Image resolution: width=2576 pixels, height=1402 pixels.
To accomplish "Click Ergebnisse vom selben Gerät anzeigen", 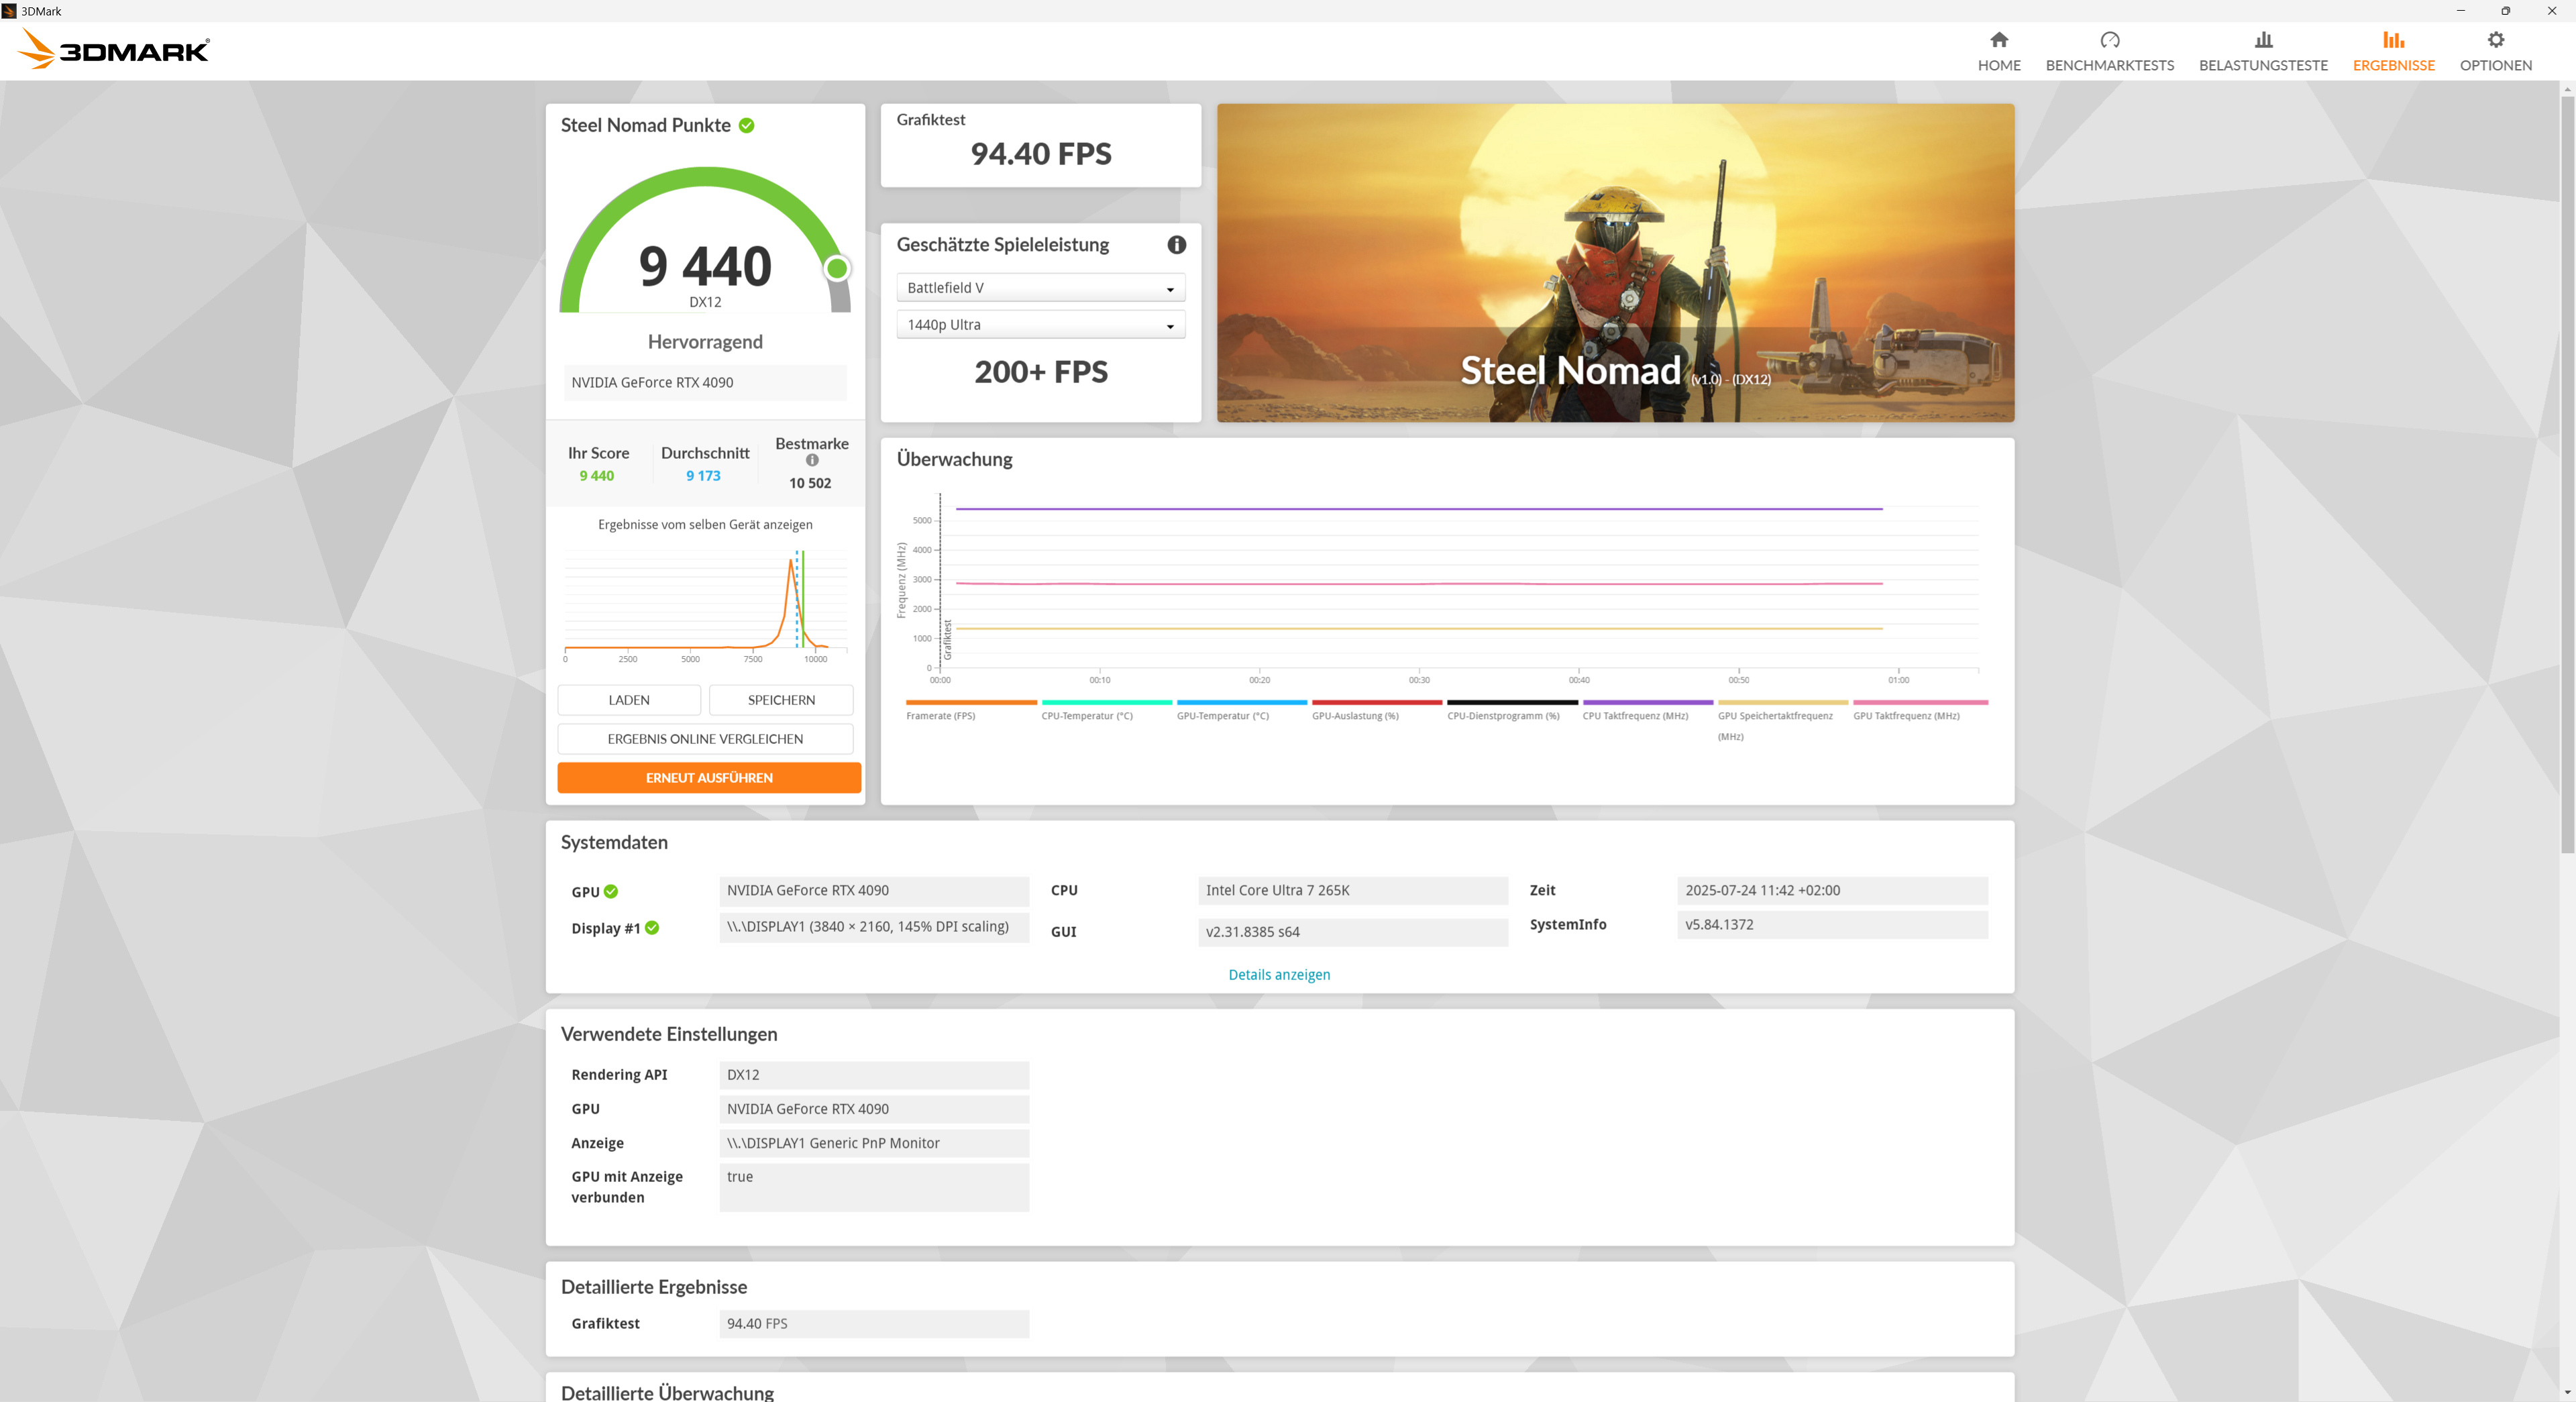I will (705, 525).
